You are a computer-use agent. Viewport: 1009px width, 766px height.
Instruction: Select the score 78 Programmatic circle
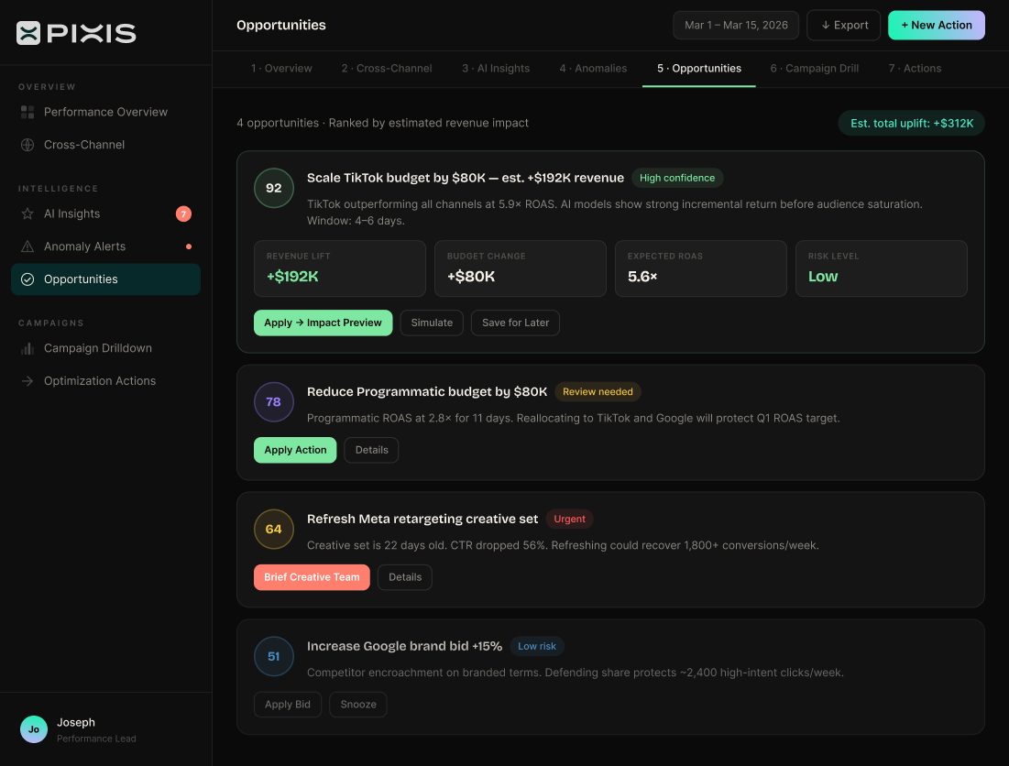point(273,402)
